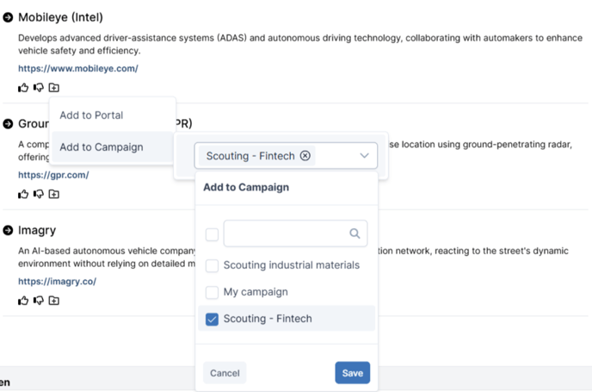Viewport: 592px width, 392px height.
Task: Check My campaign checkbox
Action: pos(212,292)
